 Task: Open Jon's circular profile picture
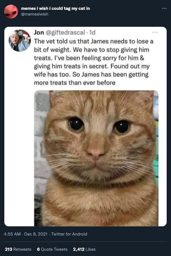click(x=20, y=41)
